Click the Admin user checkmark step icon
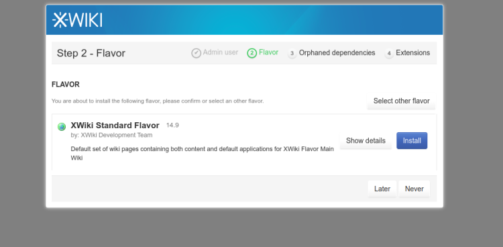 click(197, 53)
